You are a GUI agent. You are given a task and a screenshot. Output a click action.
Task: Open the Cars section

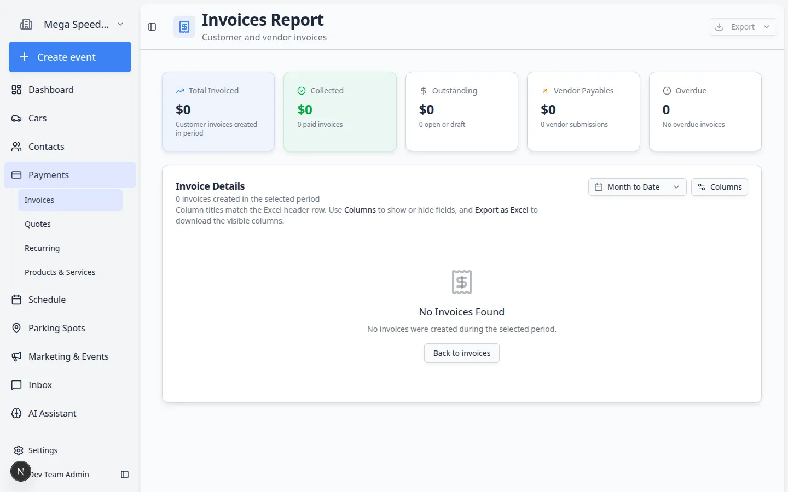click(x=70, y=118)
